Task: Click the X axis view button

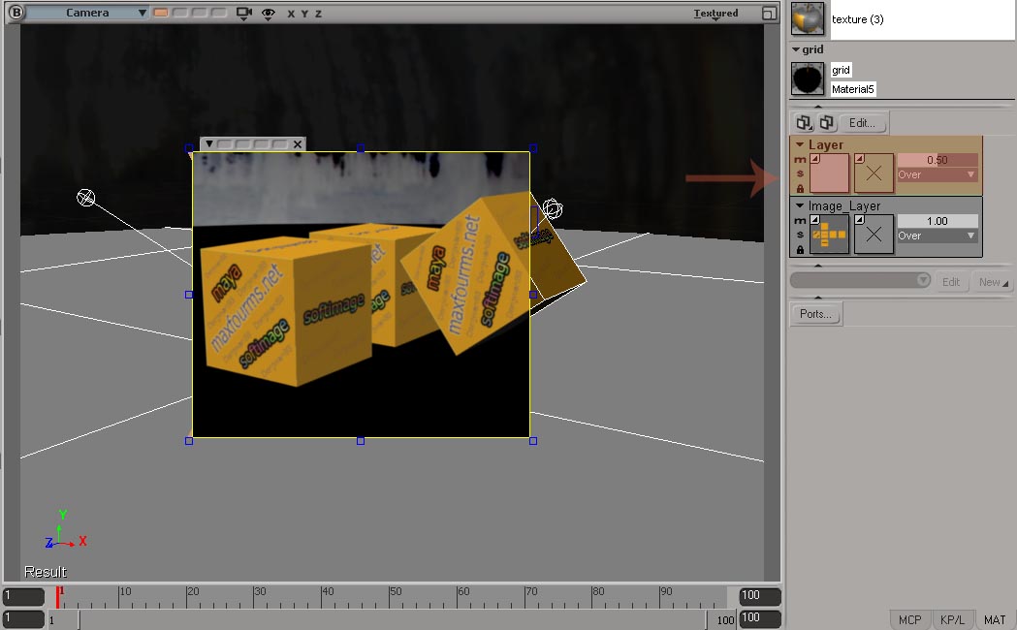Action: point(291,14)
